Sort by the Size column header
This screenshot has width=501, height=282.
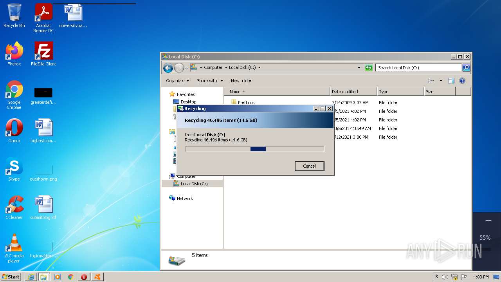click(440, 92)
